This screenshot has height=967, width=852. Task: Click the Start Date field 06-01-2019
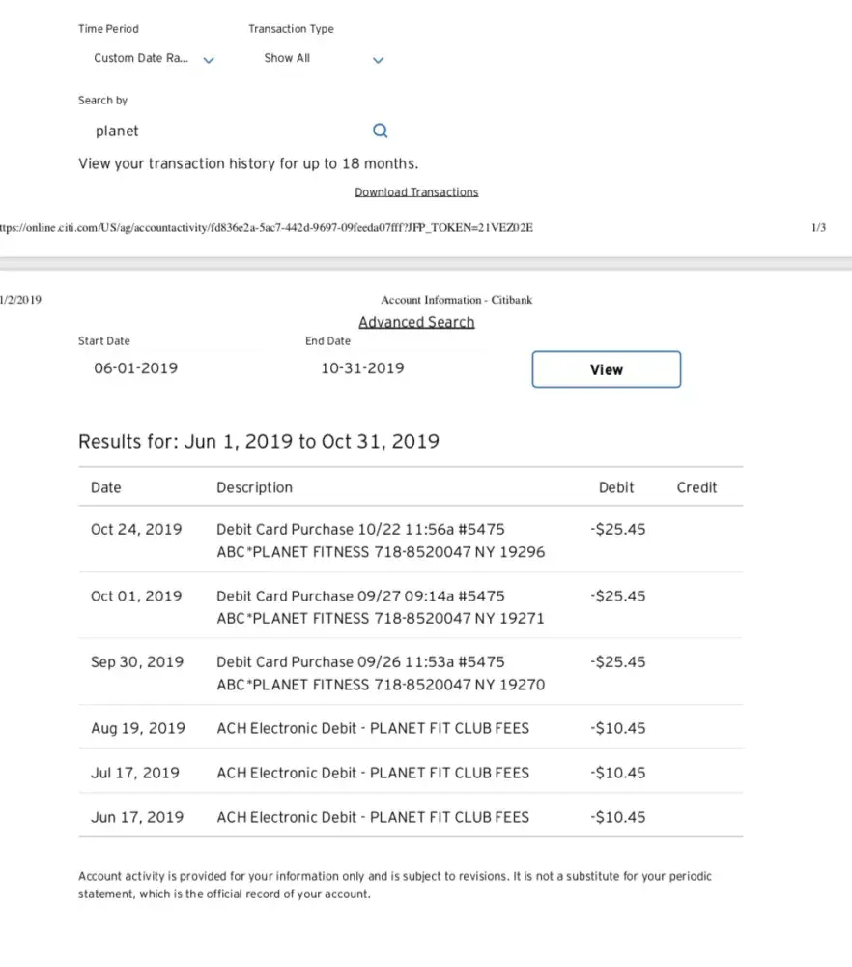coord(136,368)
